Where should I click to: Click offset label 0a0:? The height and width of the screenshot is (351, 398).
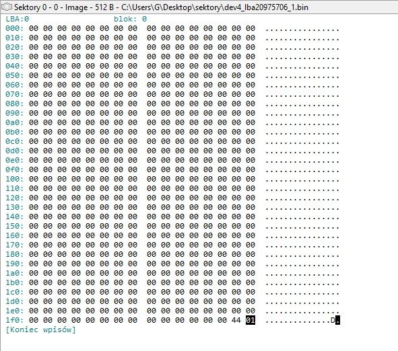14,122
